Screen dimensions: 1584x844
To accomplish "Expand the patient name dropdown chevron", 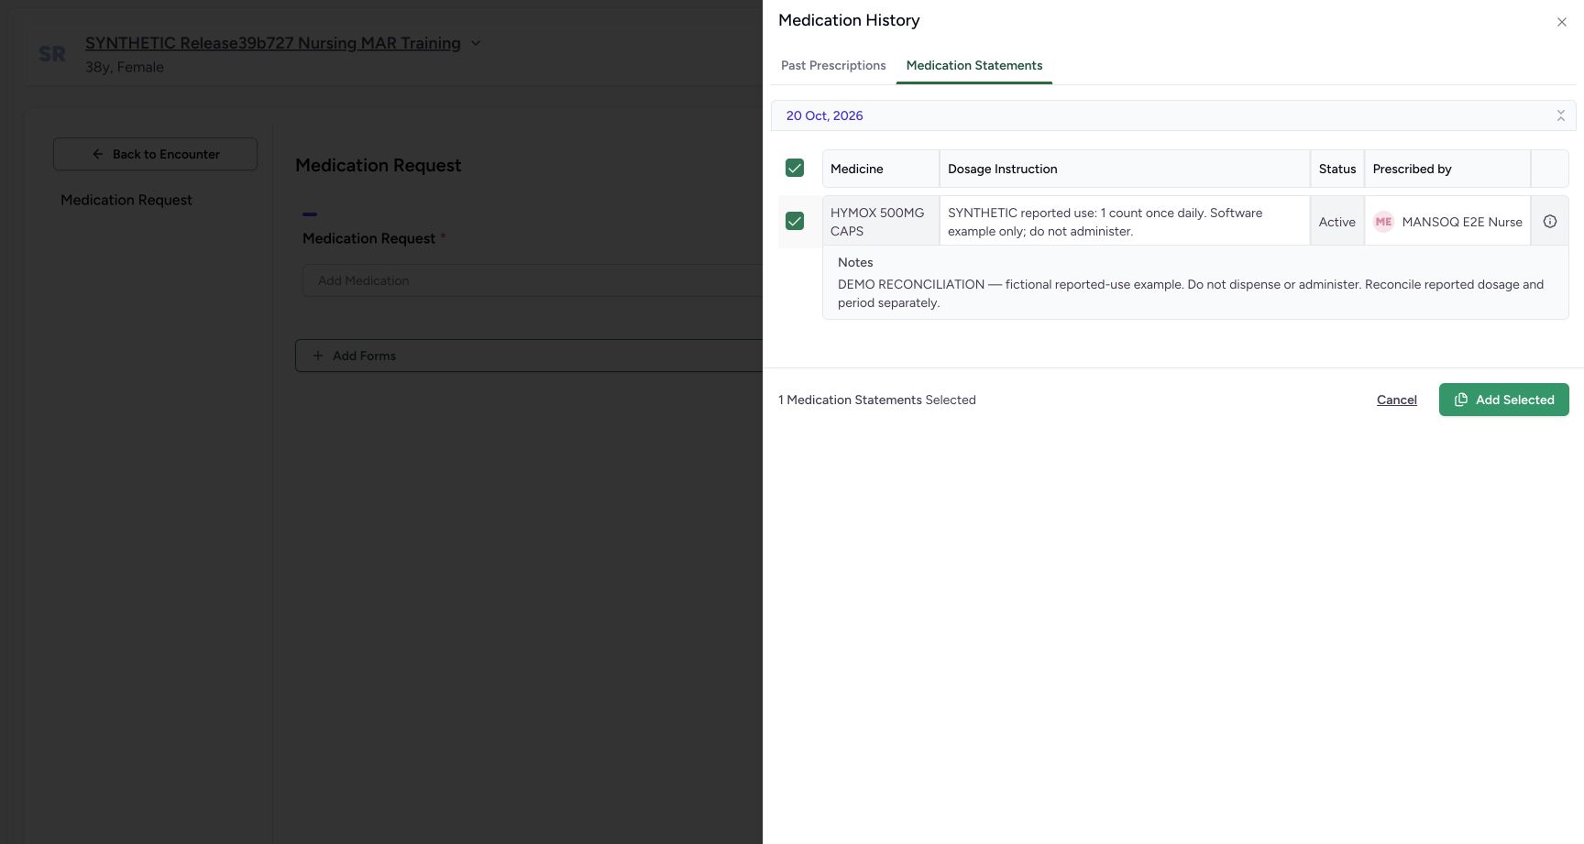I will point(476,43).
